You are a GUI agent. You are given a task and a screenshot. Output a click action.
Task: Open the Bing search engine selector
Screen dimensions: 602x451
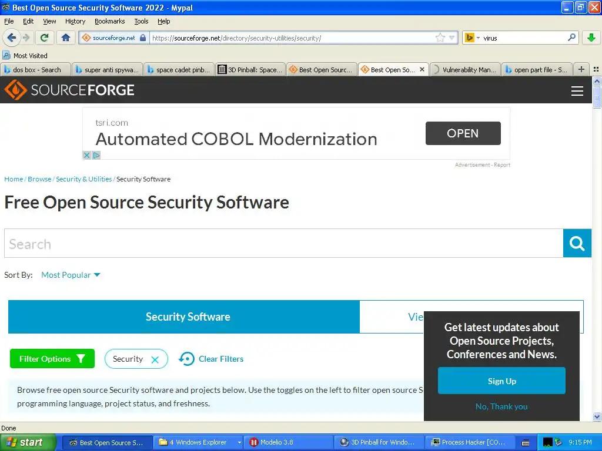pyautogui.click(x=472, y=38)
